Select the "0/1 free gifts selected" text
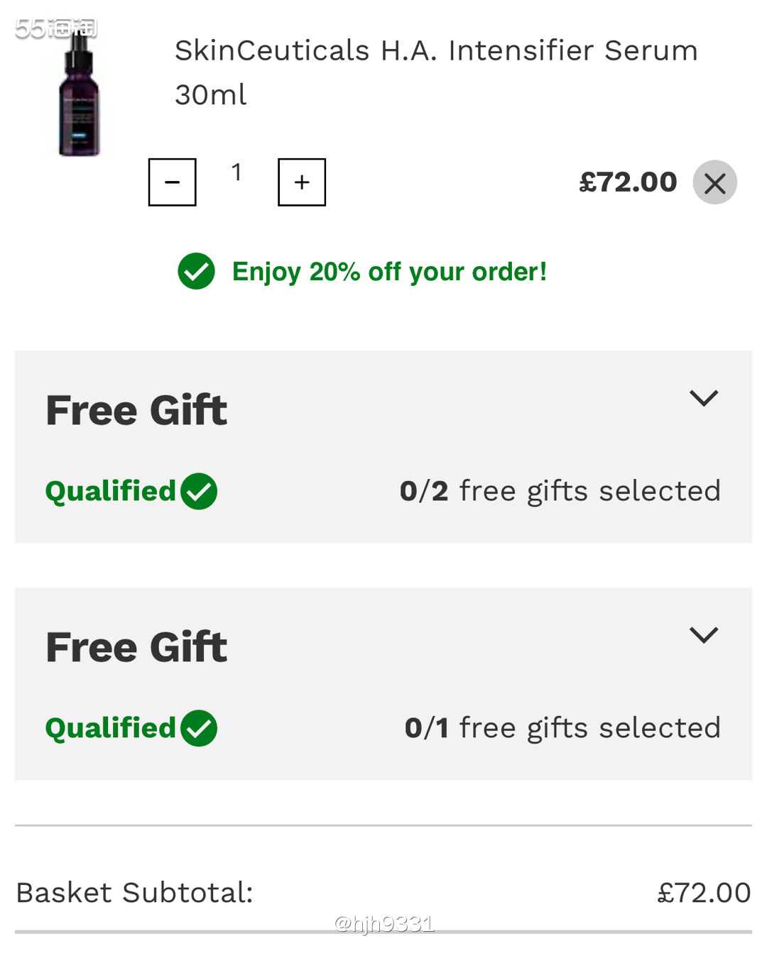Image resolution: width=767 pixels, height=958 pixels. pos(562,728)
